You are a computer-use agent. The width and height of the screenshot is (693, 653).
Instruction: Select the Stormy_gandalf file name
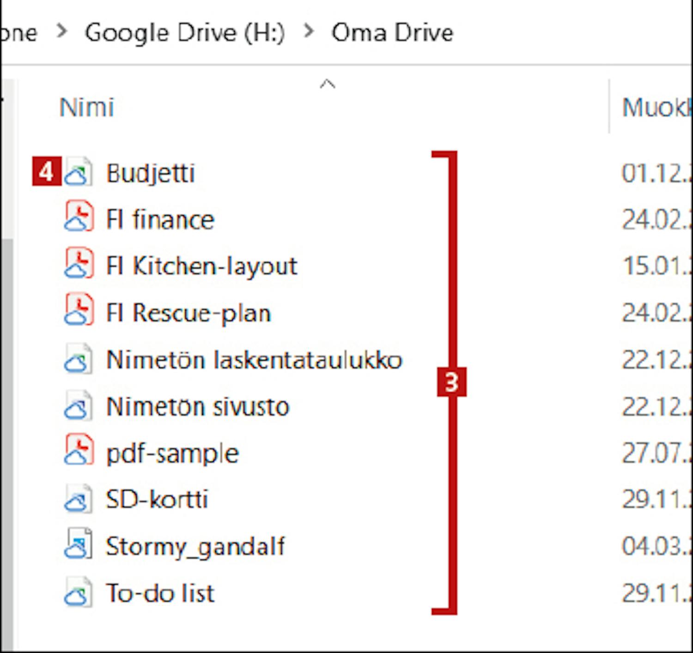pos(195,546)
